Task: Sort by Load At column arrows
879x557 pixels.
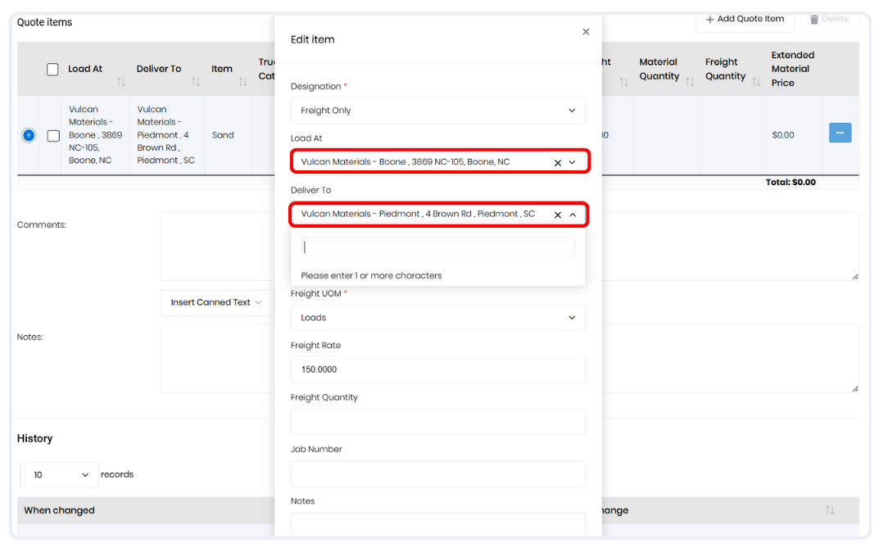Action: 121,82
